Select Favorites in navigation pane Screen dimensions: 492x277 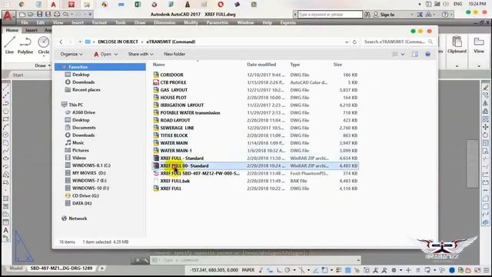point(100,67)
